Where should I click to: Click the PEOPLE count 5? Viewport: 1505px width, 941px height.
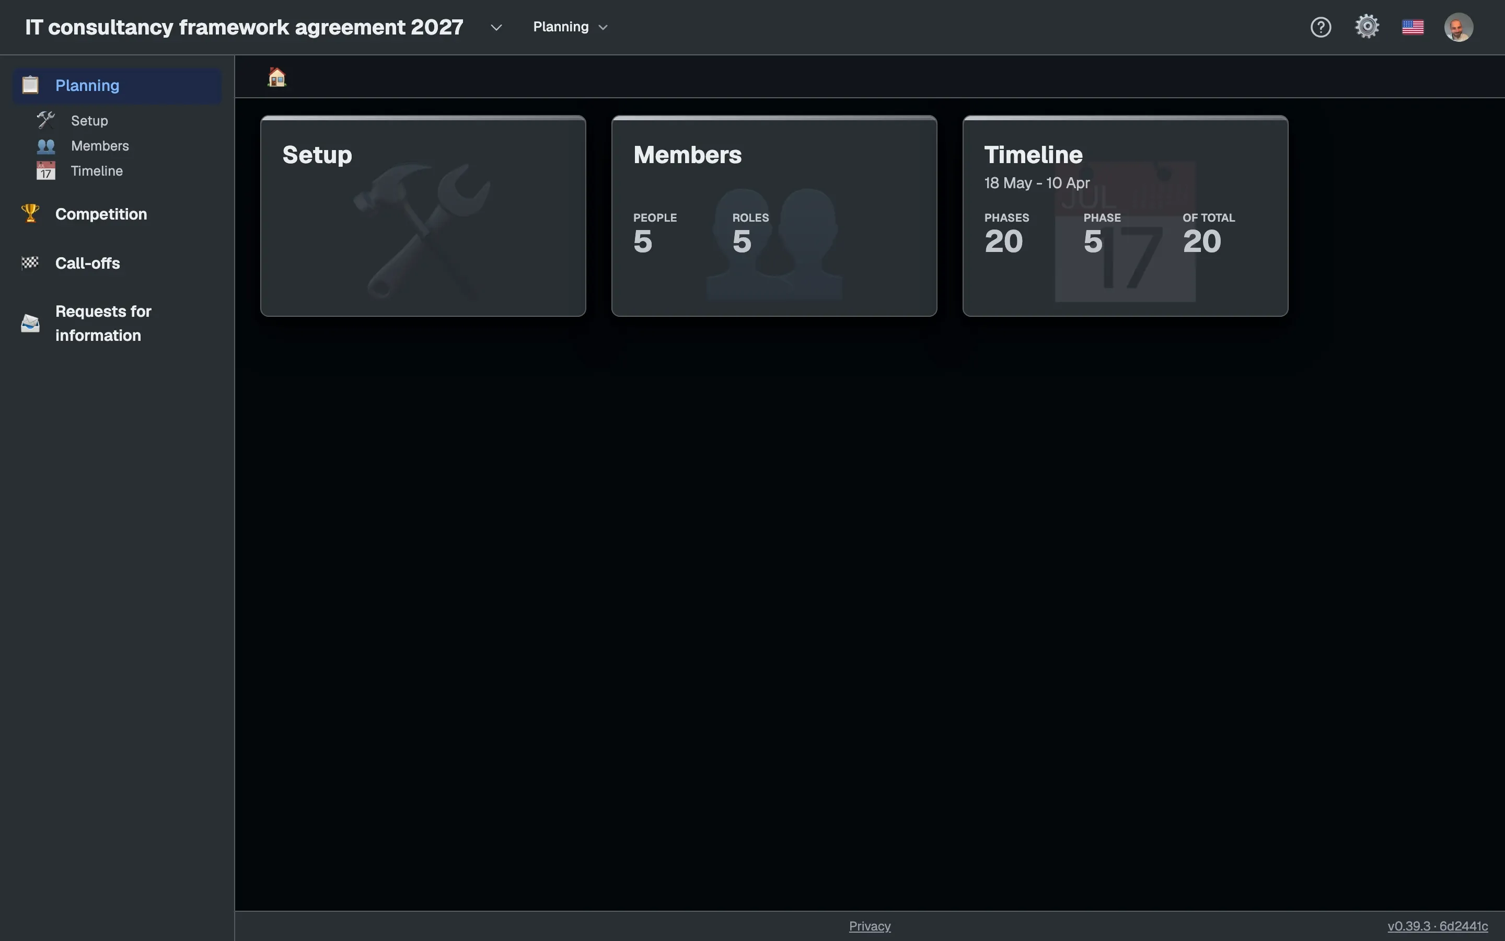[x=642, y=242]
